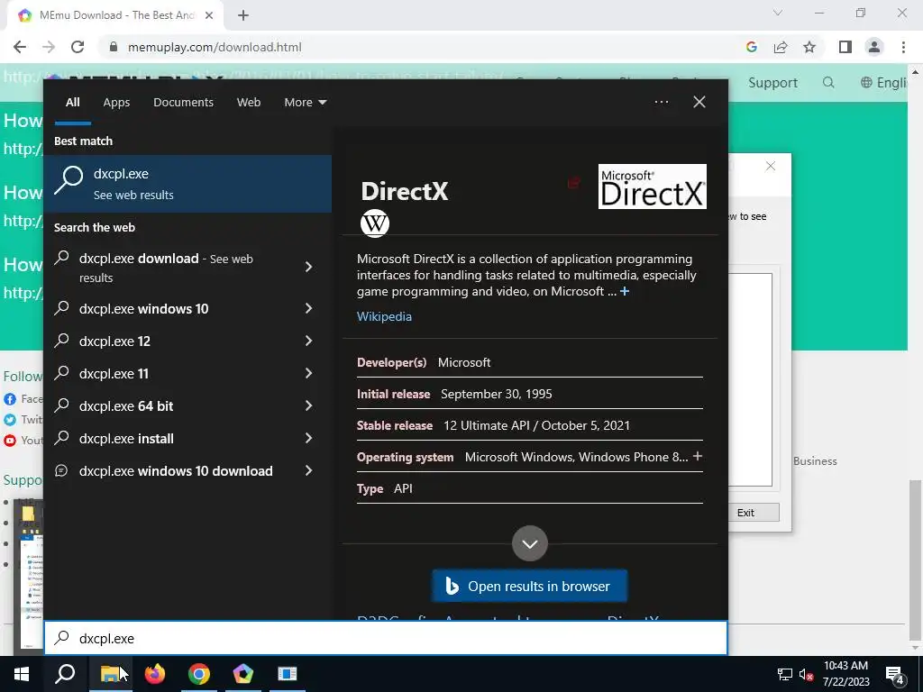
Task: Click the taskbar search magnifier
Action: coord(65,674)
